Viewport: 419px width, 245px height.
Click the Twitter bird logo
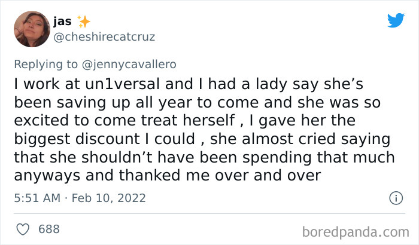[x=396, y=22]
